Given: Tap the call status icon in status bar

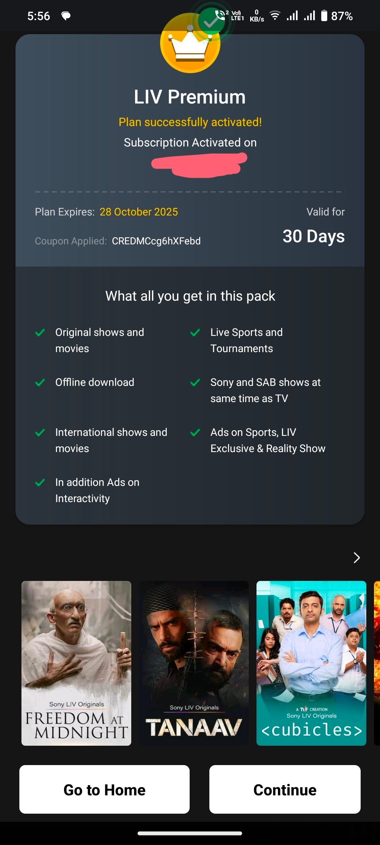Looking at the screenshot, I should 221,15.
